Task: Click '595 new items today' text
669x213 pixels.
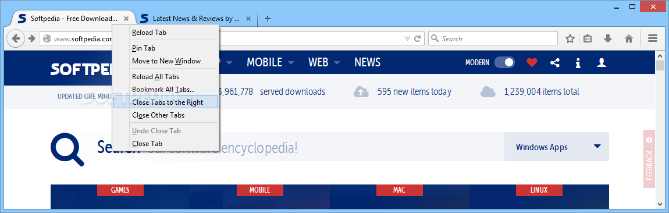Action: click(414, 91)
